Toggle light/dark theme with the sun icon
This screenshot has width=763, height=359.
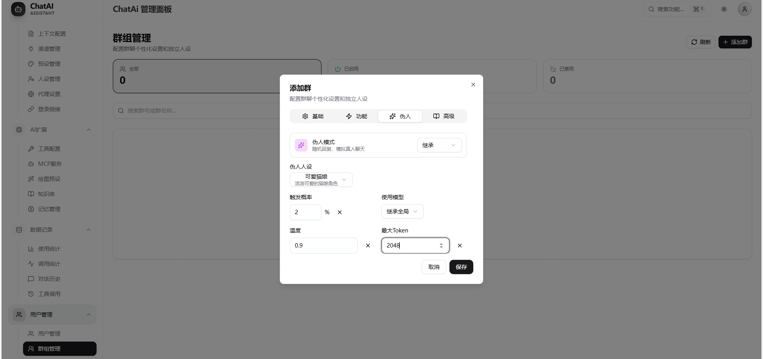[724, 9]
